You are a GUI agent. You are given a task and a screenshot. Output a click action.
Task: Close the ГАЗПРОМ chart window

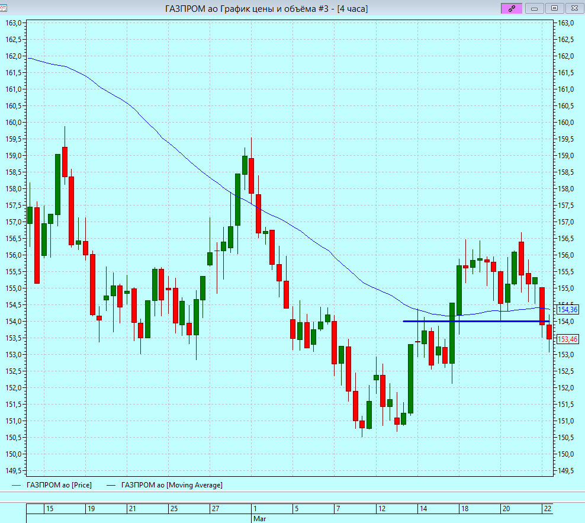coord(574,8)
